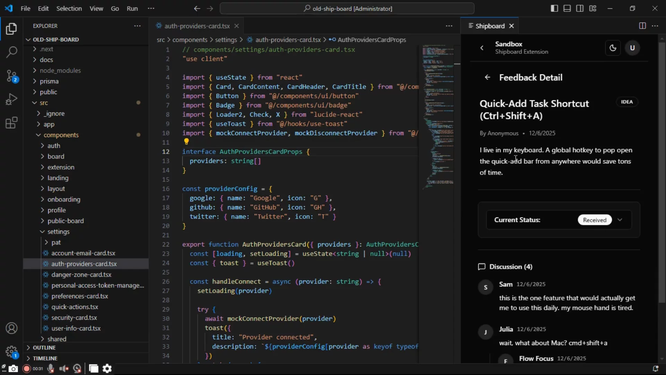
Task: Collapse the settings folder
Action: [58, 232]
